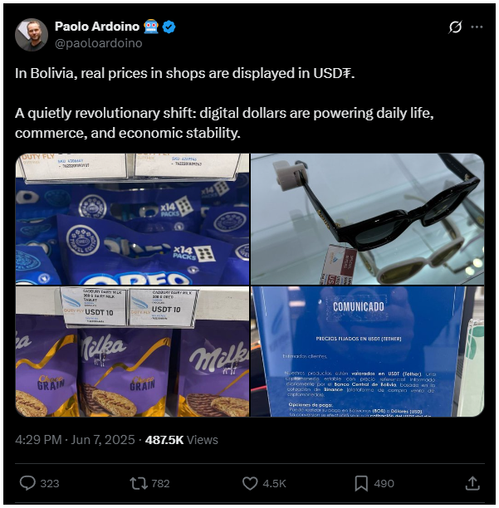Click the robot emoji next to name
Screen dimensions: 499x508
click(151, 27)
